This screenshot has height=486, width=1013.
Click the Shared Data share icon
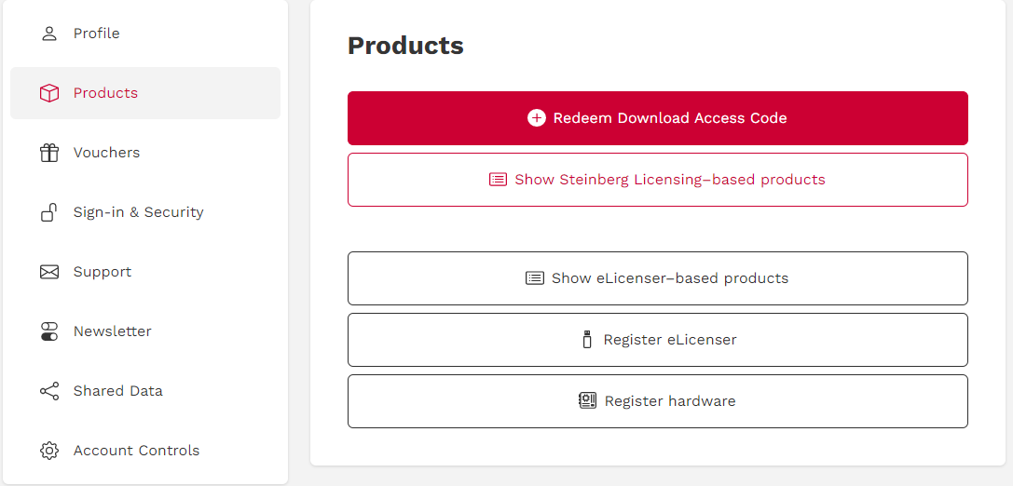point(49,391)
